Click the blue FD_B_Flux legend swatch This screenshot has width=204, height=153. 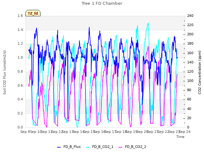[x=59, y=147]
